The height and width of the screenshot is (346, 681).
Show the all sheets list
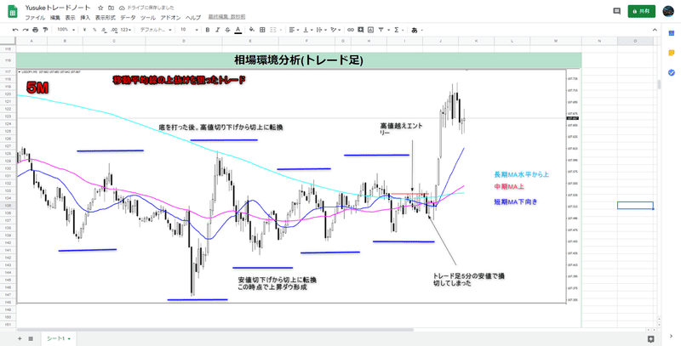click(x=31, y=338)
